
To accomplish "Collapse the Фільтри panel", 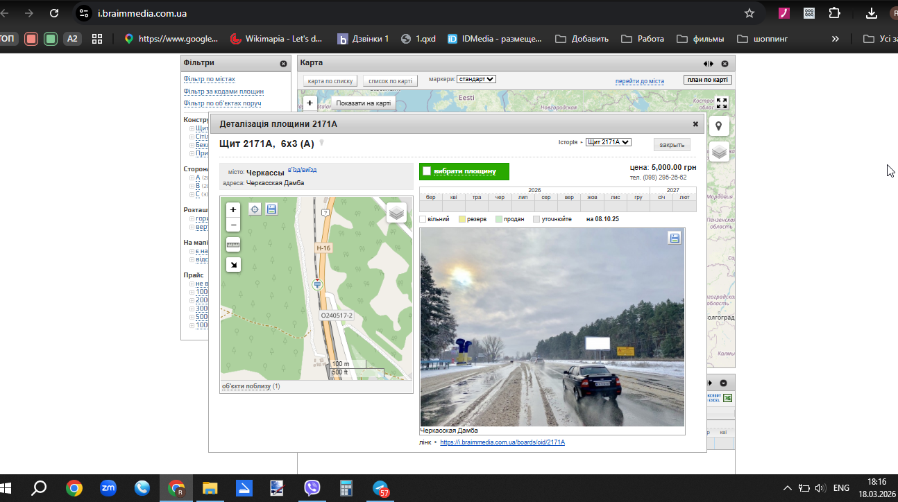I will [x=283, y=63].
